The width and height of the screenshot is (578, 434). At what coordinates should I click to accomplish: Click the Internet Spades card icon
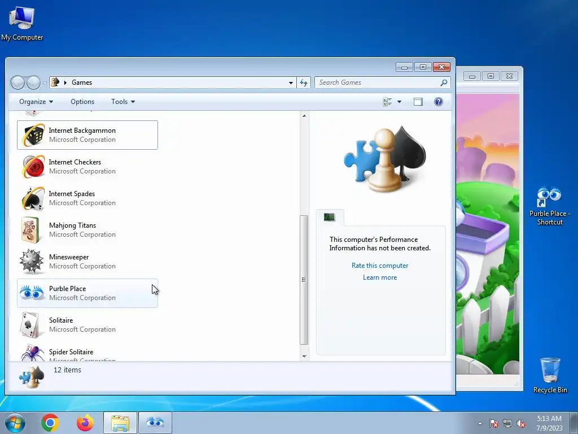(33, 198)
